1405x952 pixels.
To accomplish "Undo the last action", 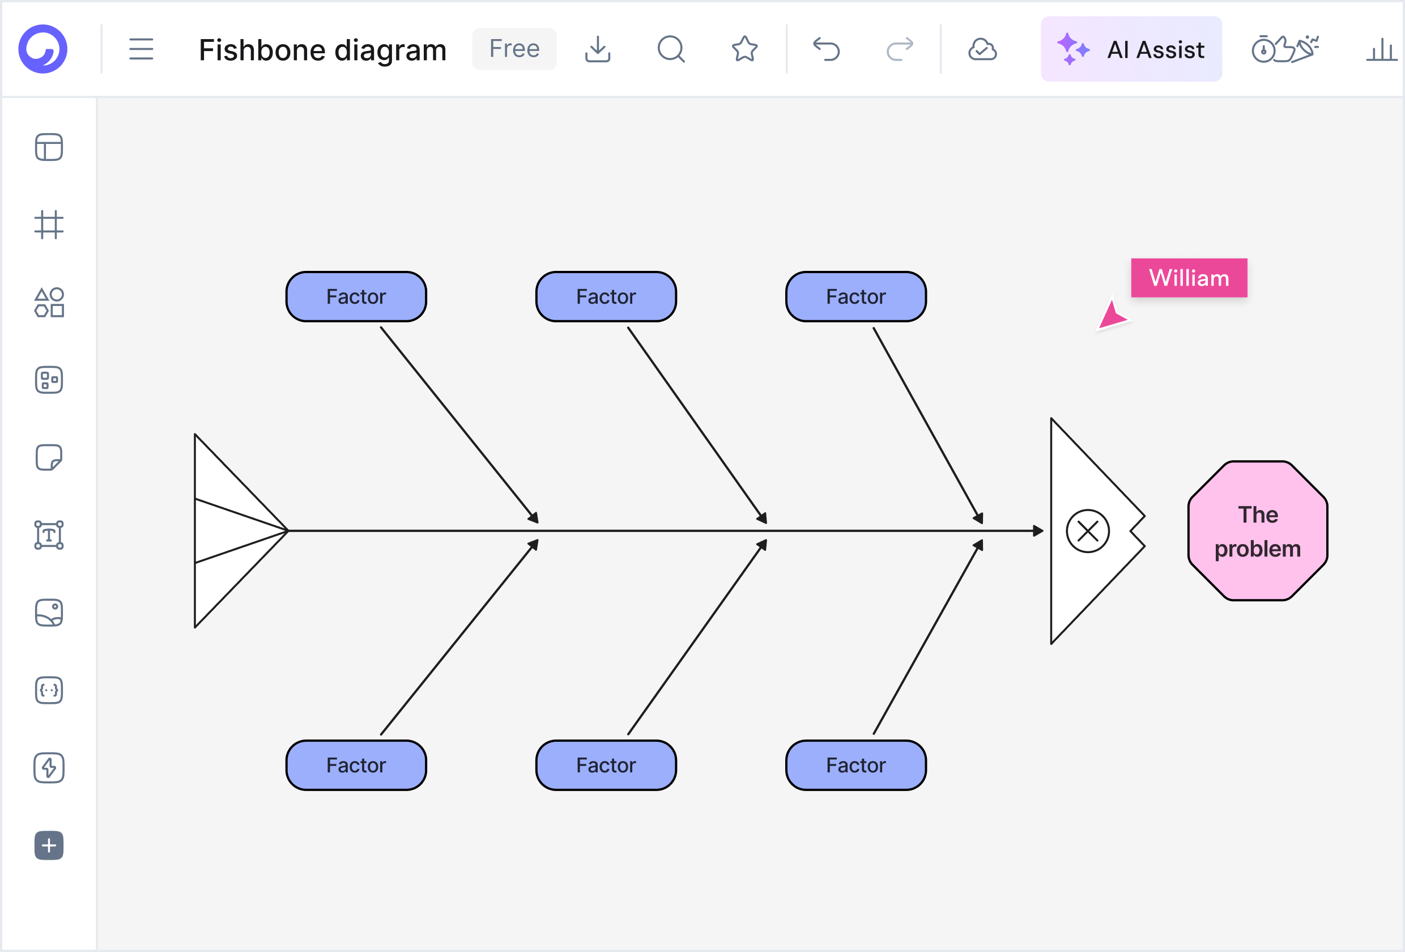I will point(827,49).
